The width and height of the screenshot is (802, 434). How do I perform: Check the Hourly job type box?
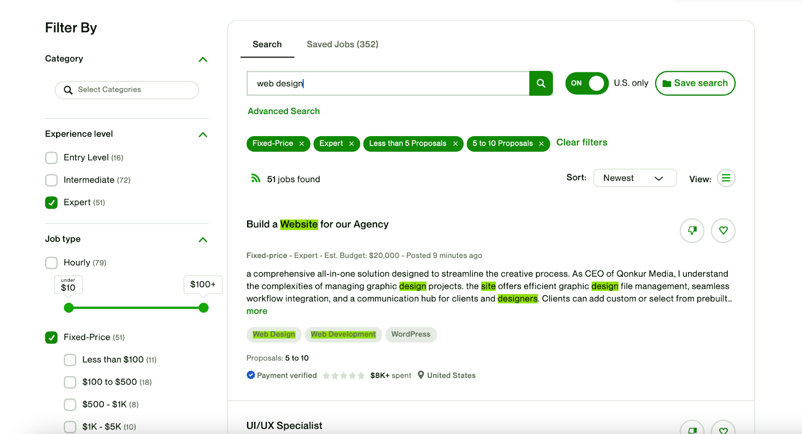pyautogui.click(x=51, y=263)
